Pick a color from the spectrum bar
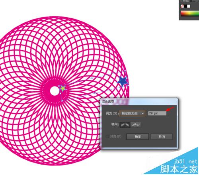This screenshot has height=175, width=199. point(190,14)
